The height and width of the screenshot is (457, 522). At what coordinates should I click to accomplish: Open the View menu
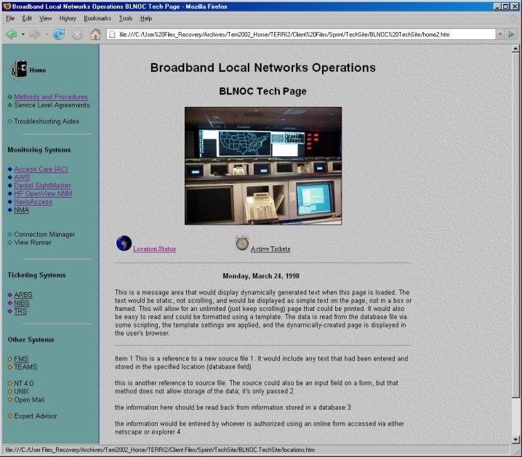click(x=45, y=18)
